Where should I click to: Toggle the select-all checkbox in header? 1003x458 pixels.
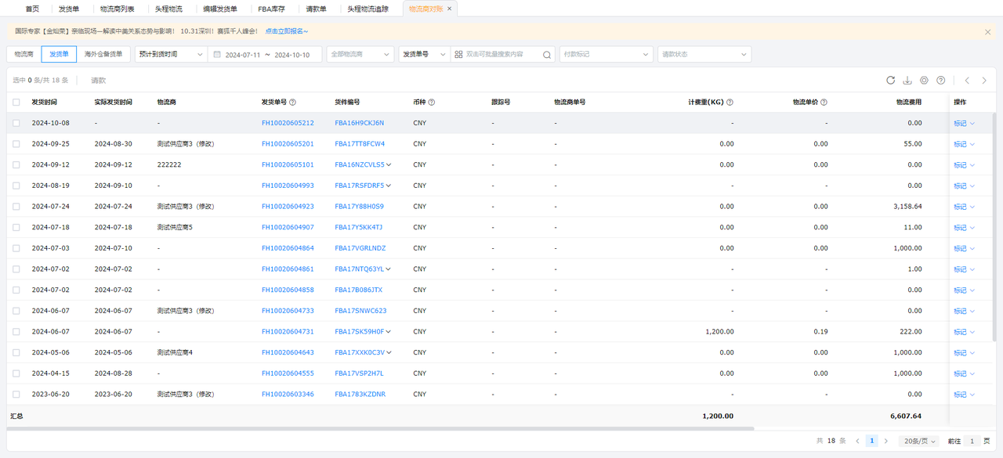point(16,103)
